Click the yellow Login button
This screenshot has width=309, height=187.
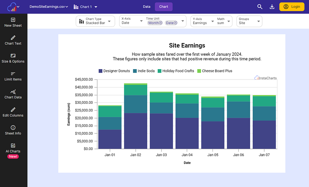coord(292,7)
